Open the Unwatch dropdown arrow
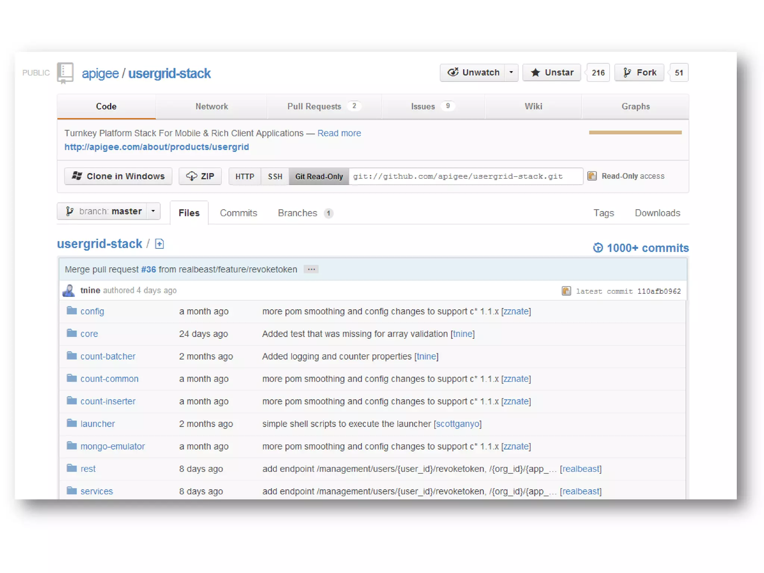 (511, 72)
